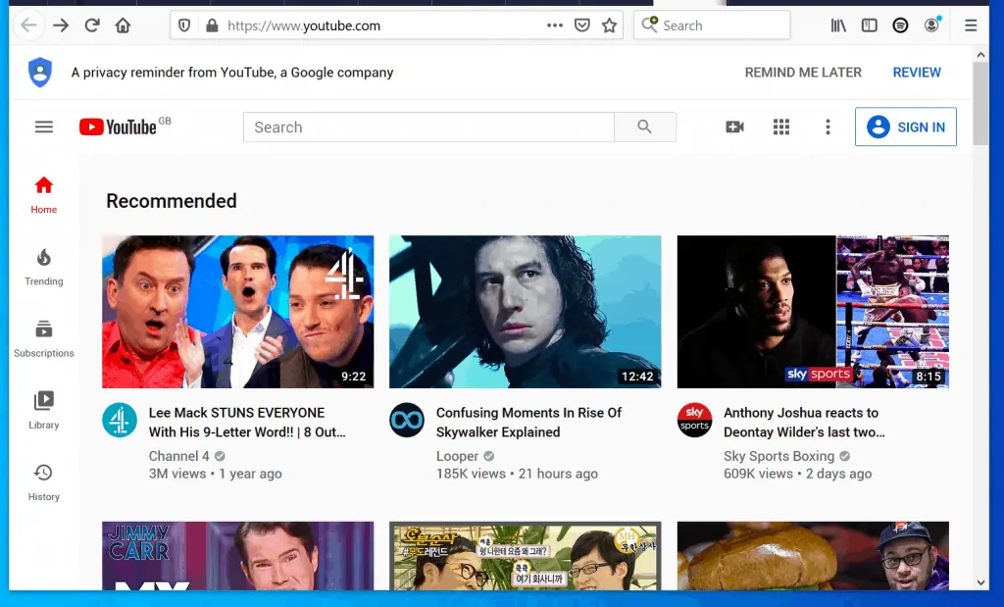Open the Lee Mack video thumbnail
The image size is (1004, 607).
point(237,312)
